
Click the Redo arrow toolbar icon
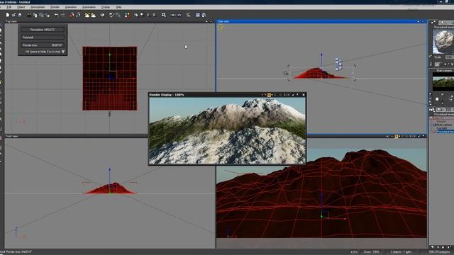click(62, 15)
